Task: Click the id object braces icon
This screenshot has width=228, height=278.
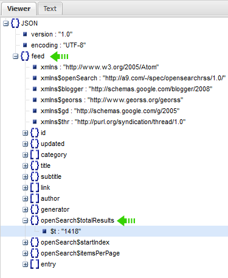Action: tap(35, 133)
